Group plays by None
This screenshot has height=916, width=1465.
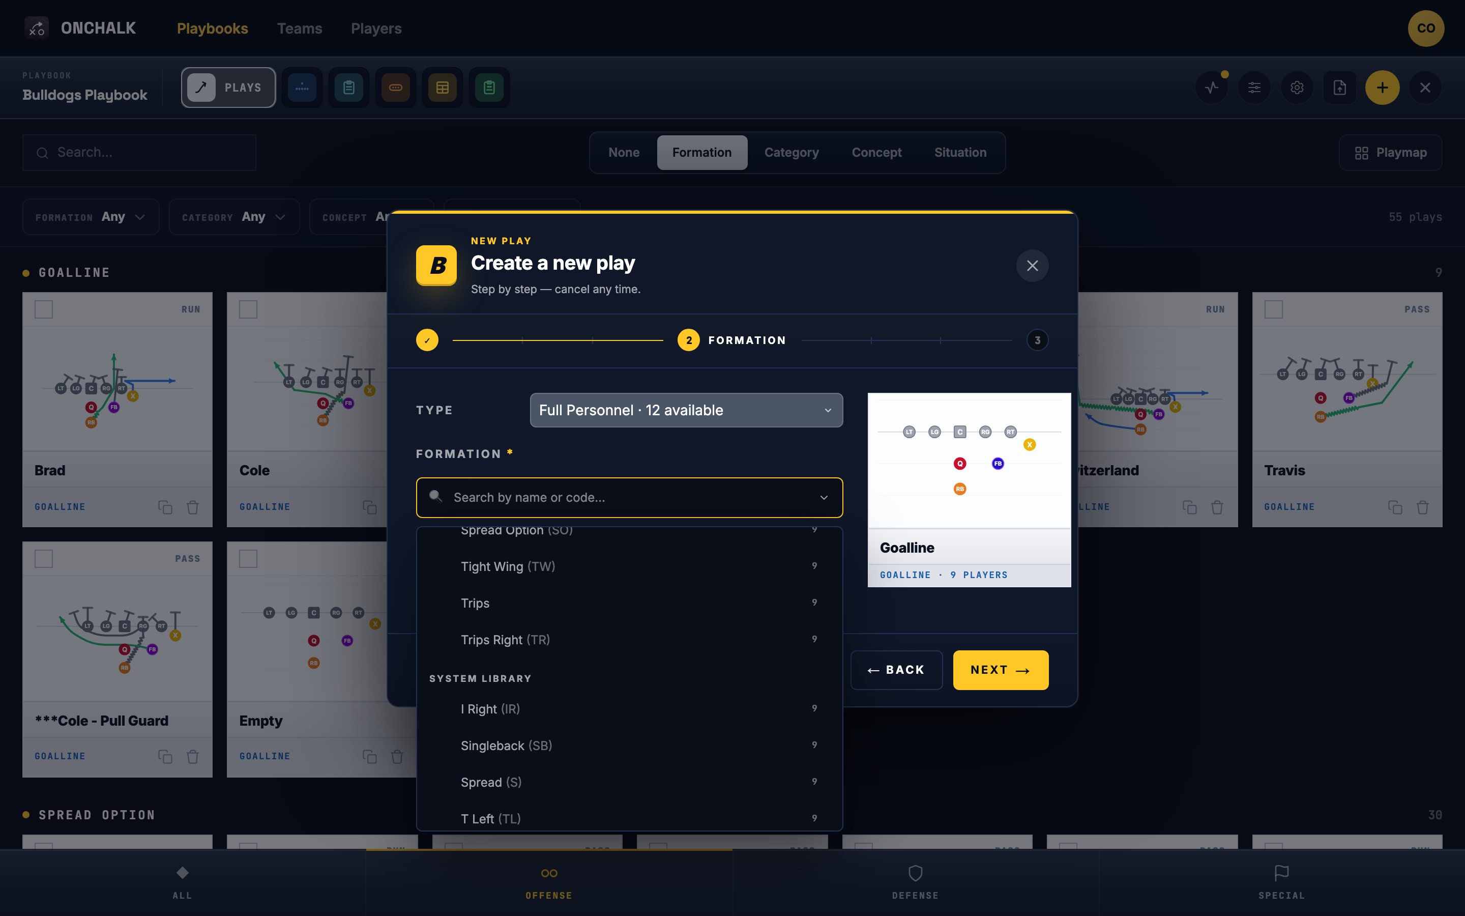[x=624, y=153]
